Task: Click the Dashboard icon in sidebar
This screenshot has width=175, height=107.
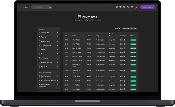Action: click(39, 33)
